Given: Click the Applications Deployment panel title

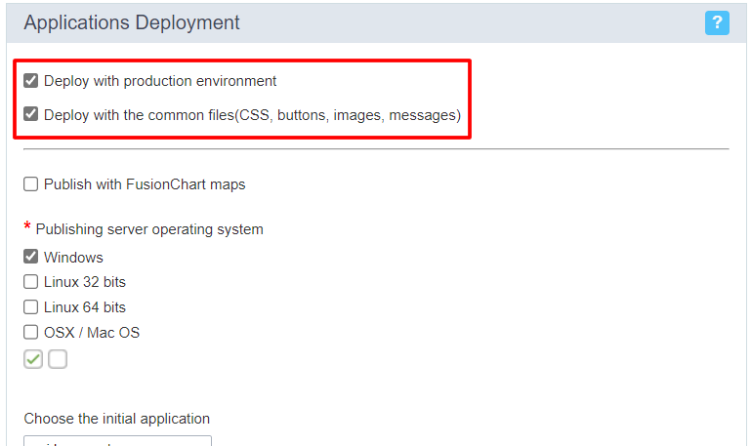Looking at the screenshot, I should pos(132,23).
